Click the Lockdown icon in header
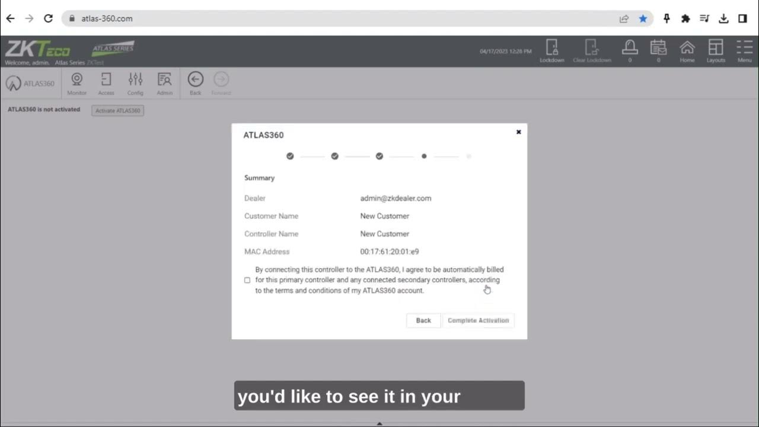 (551, 49)
